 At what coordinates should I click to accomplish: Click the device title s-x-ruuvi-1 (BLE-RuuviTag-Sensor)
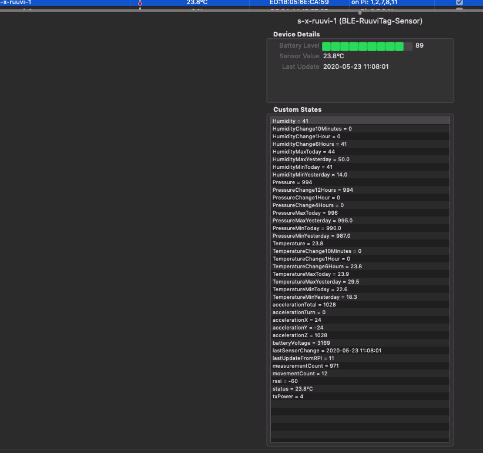pyautogui.click(x=360, y=21)
